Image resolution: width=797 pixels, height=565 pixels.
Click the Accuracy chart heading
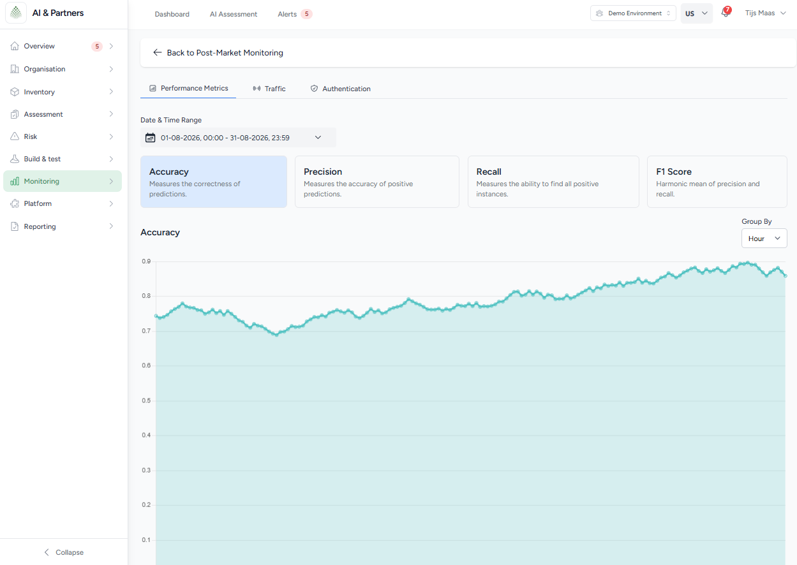click(160, 232)
